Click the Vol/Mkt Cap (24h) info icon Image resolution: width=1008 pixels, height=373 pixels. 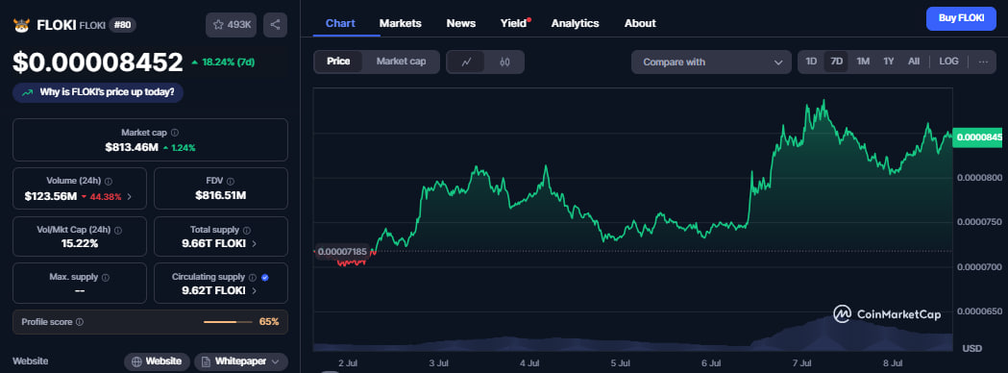(117, 230)
